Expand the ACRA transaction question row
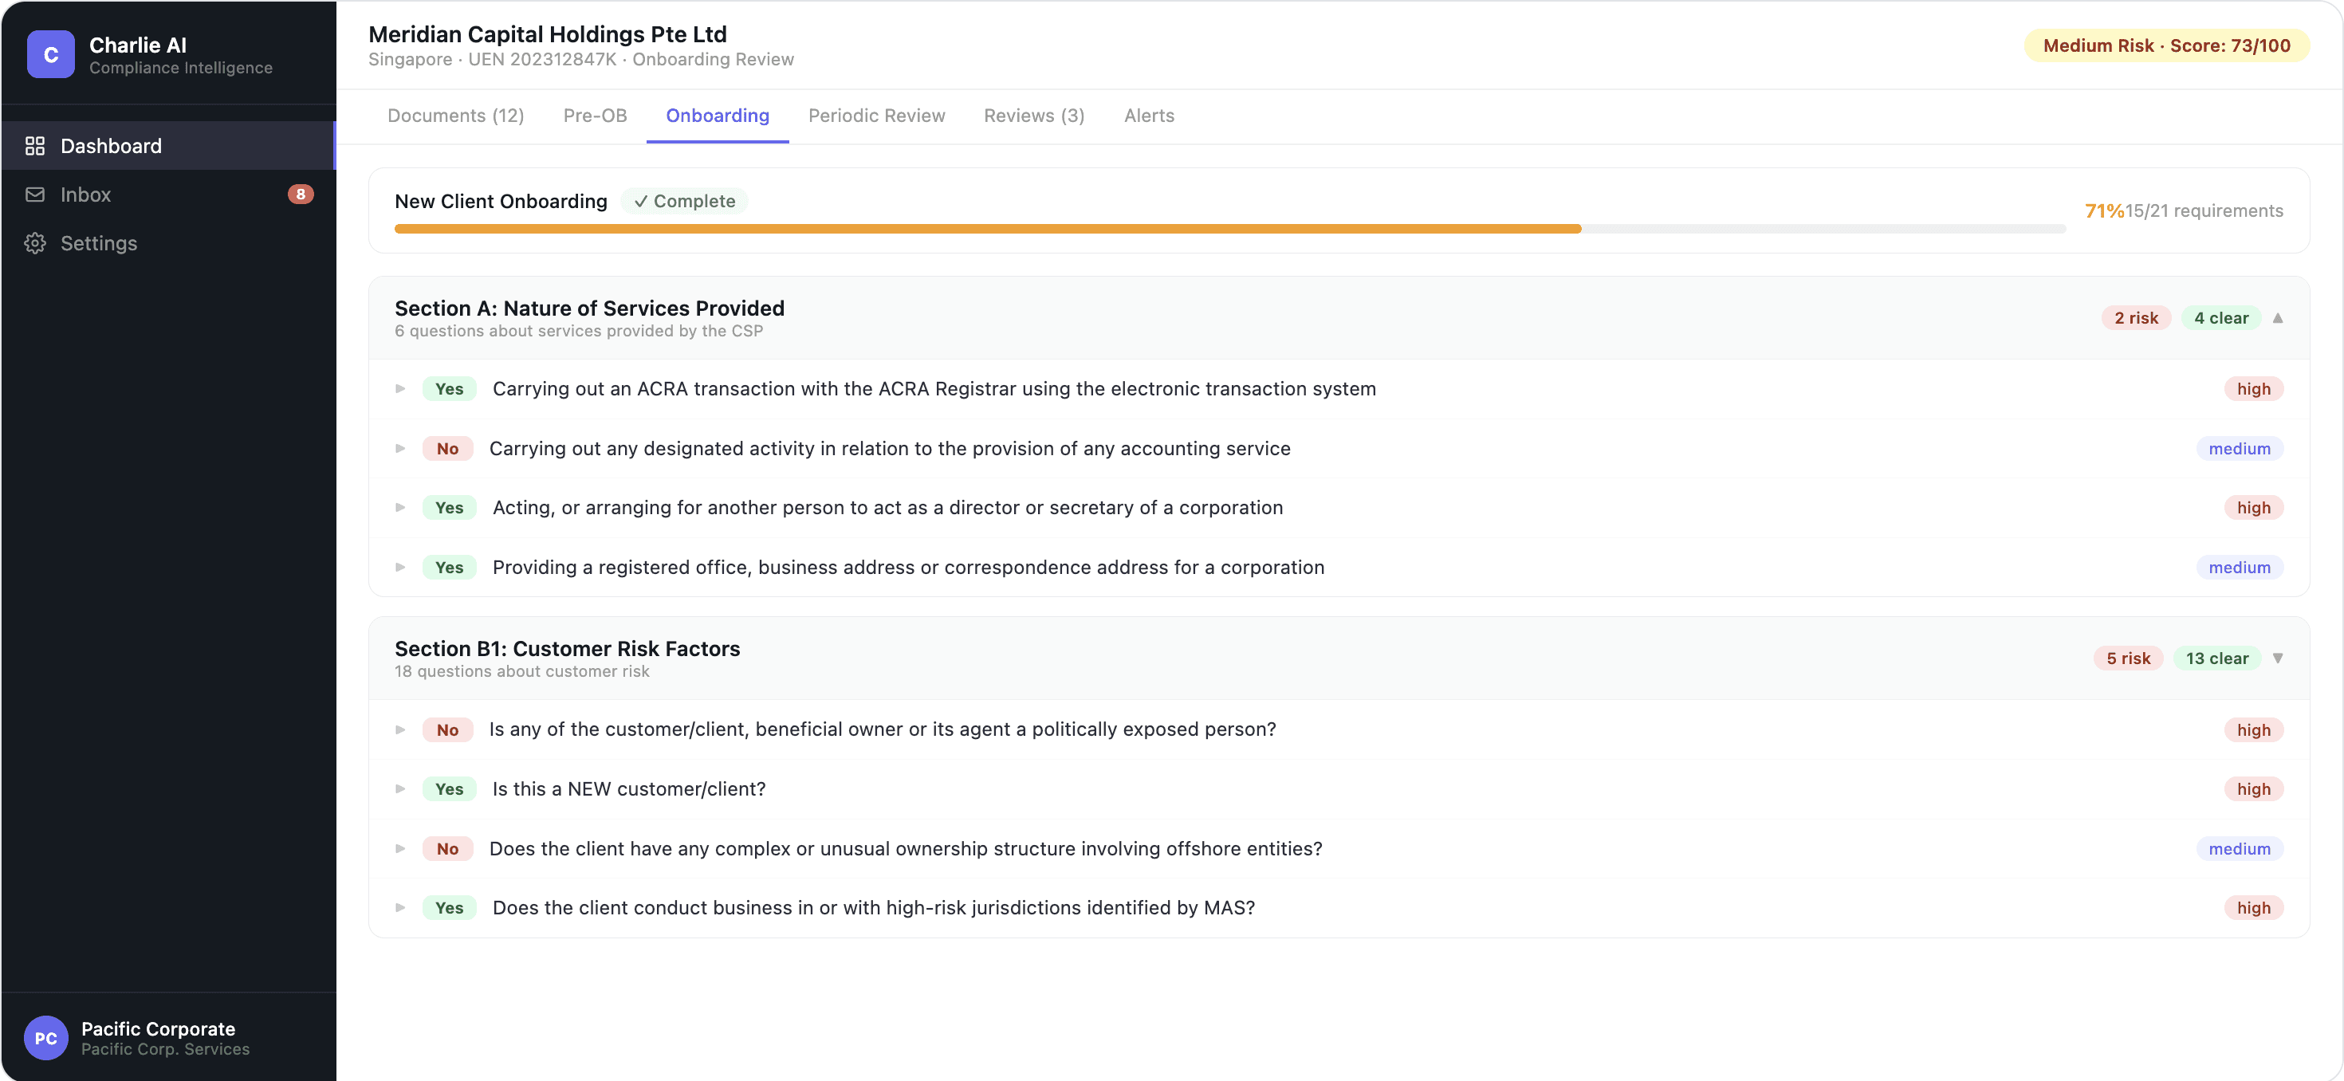This screenshot has height=1081, width=2344. (400, 388)
